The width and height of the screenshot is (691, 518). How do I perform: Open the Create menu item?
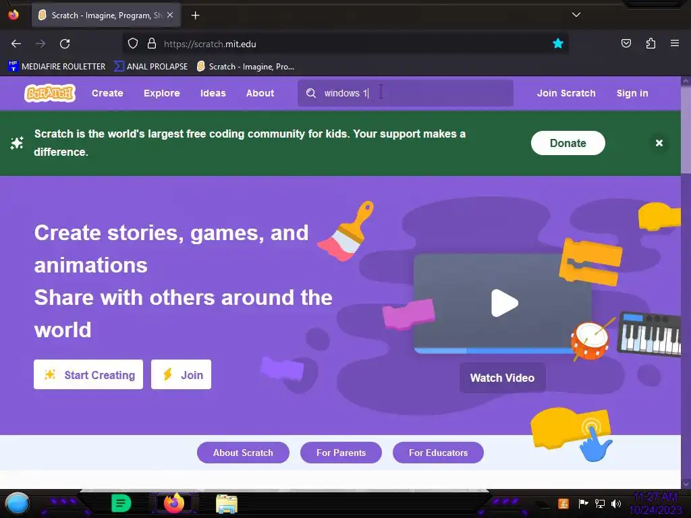click(x=107, y=93)
